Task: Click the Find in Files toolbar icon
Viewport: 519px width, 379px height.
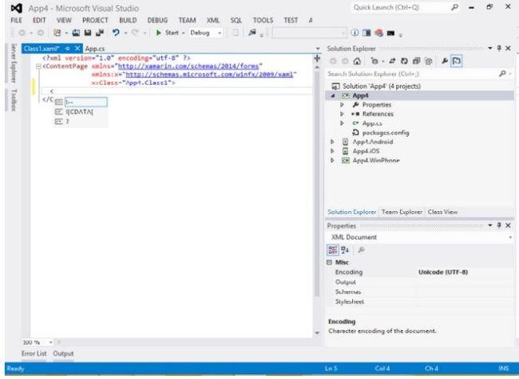Action: coord(252,33)
